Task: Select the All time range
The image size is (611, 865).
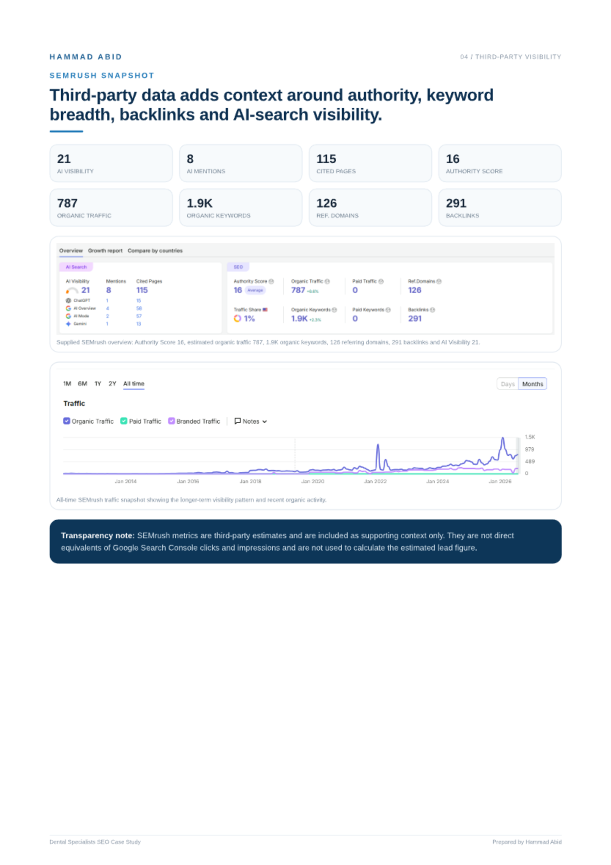Action: click(133, 384)
